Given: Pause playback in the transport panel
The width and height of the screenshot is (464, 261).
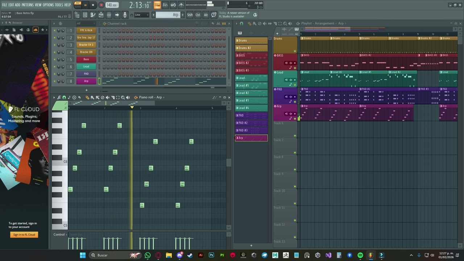Looking at the screenshot, I should tap(86, 5).
